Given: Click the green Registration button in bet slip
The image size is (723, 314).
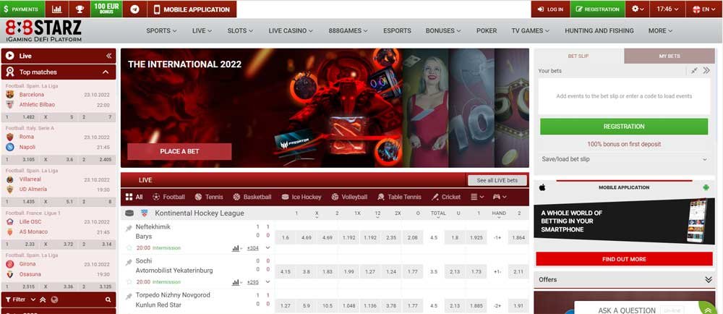Looking at the screenshot, I should coord(624,127).
